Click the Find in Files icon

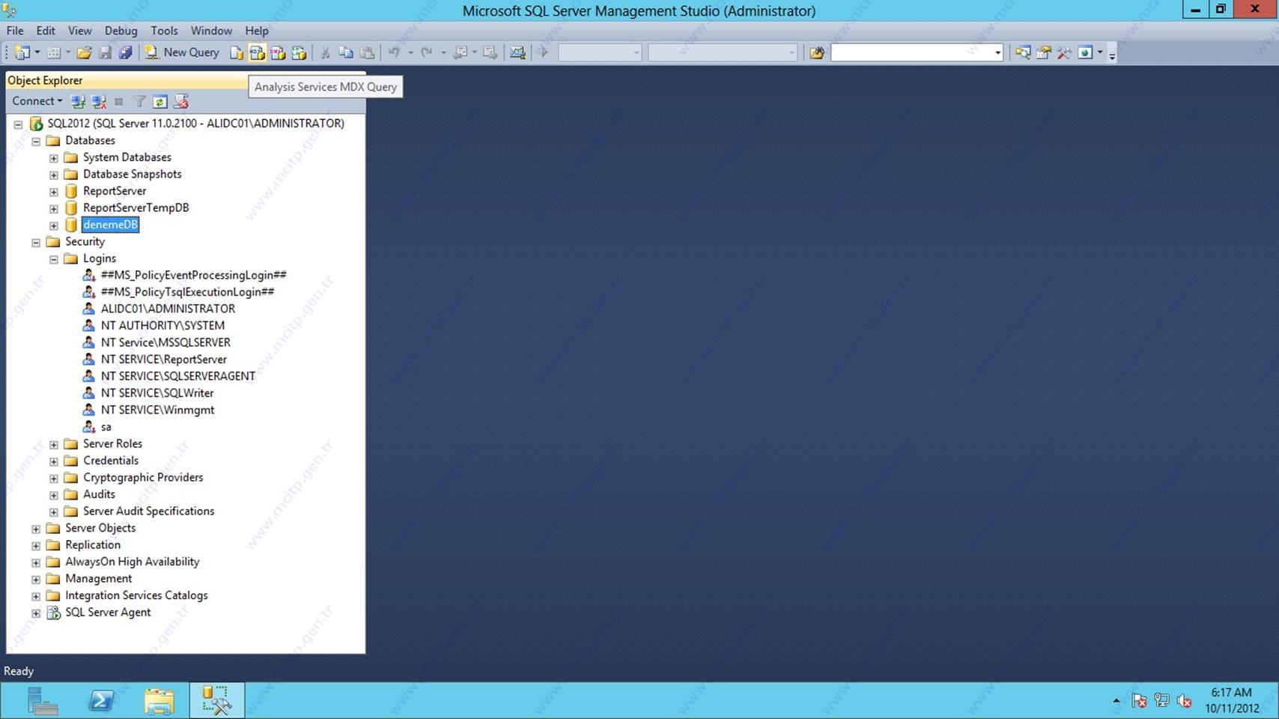817,52
